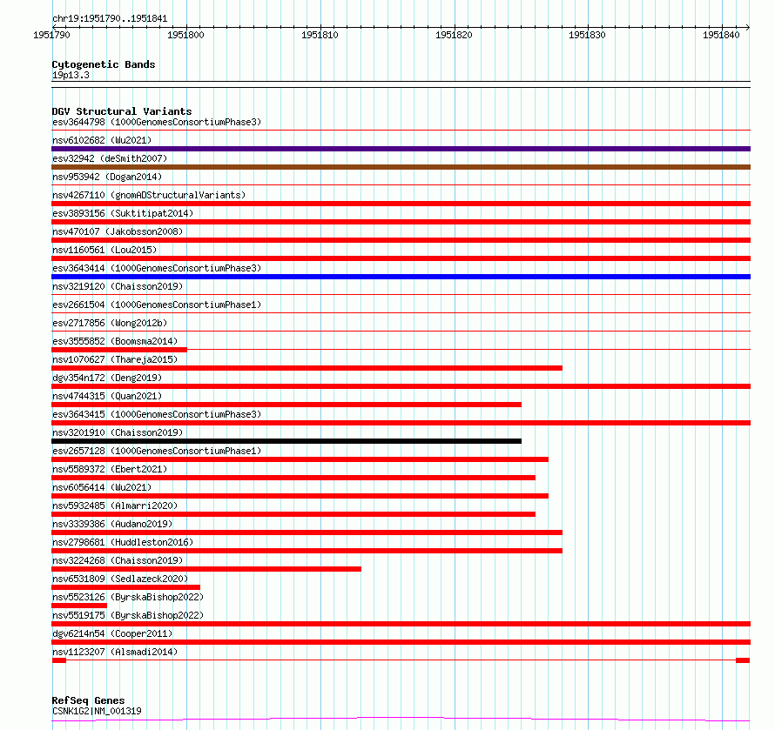Click the magenta CSNK1G2 gene track line
The height and width of the screenshot is (730, 775).
point(401,720)
